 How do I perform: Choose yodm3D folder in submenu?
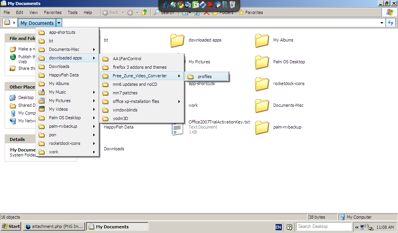[x=141, y=119]
